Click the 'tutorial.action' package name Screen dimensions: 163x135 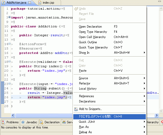coord(43,9)
